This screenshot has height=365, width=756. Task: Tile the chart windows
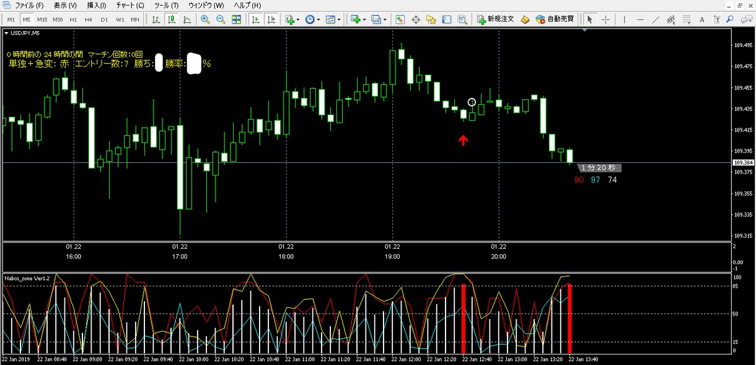point(236,19)
